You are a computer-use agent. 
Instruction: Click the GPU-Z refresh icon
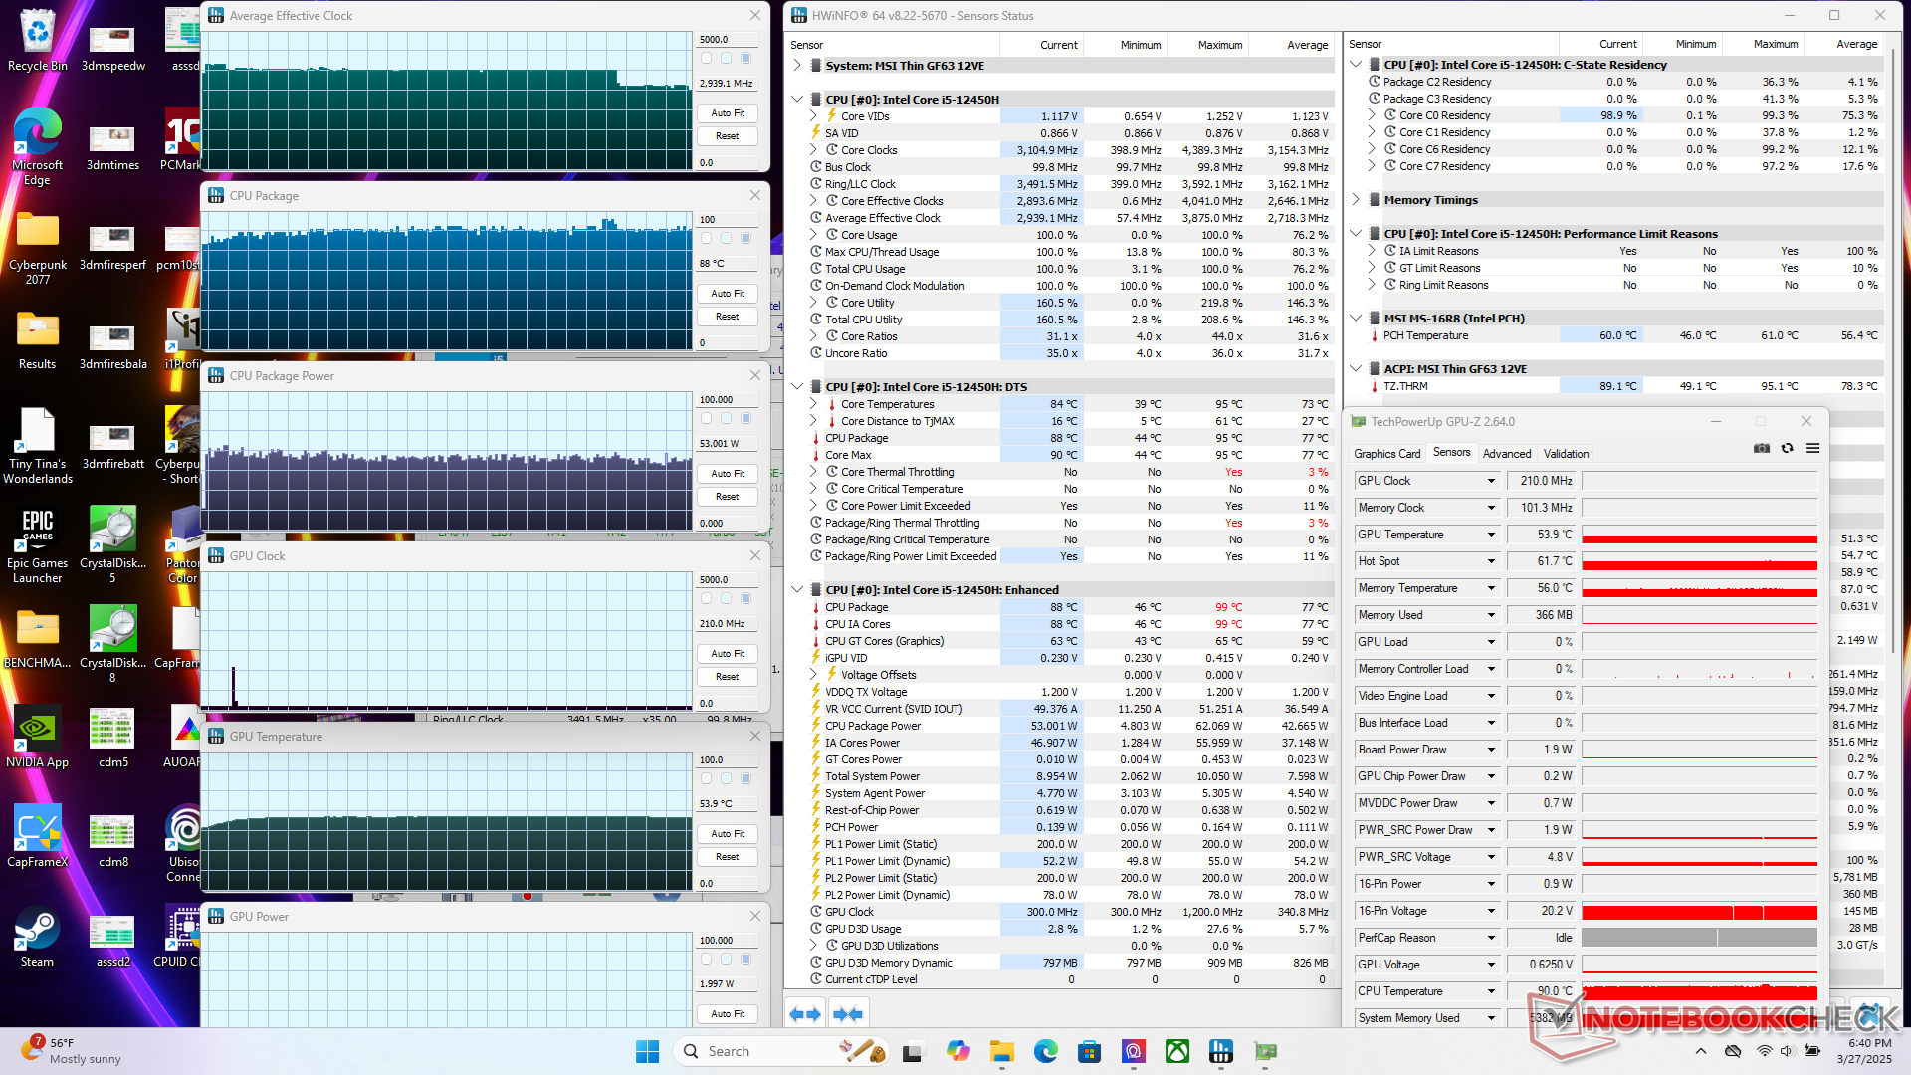[x=1788, y=448]
